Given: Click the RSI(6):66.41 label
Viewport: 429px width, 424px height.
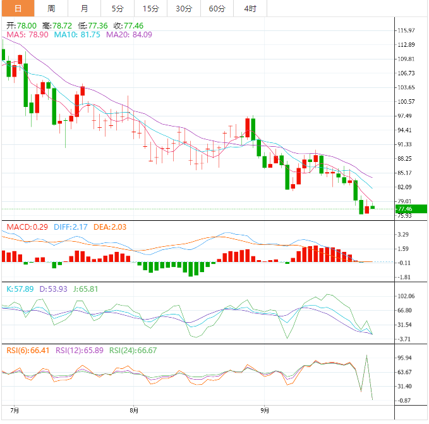Looking at the screenshot, I should click(x=28, y=350).
